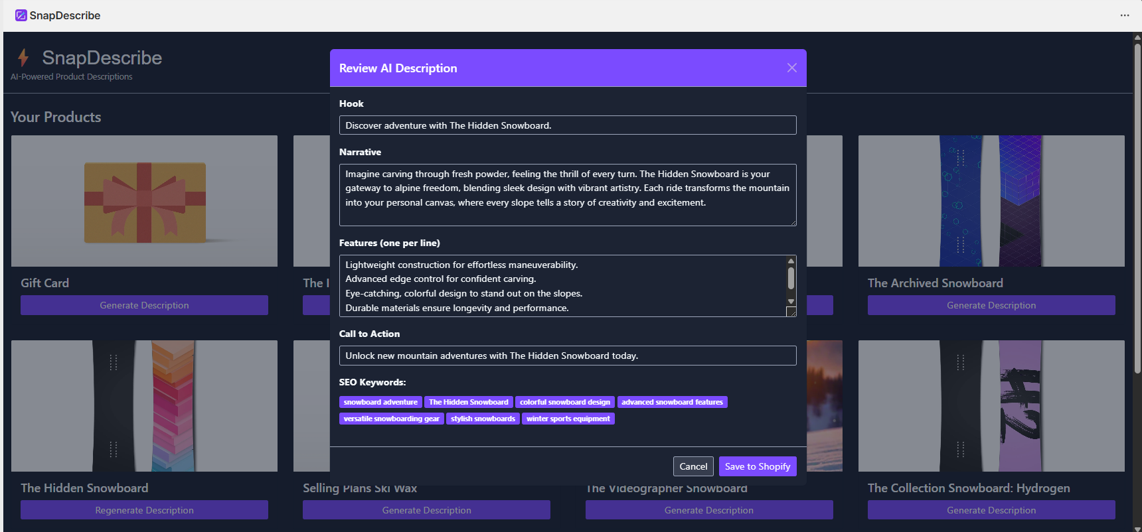The width and height of the screenshot is (1142, 532).
Task: Click the Narrative textarea resize grip
Action: point(793,222)
